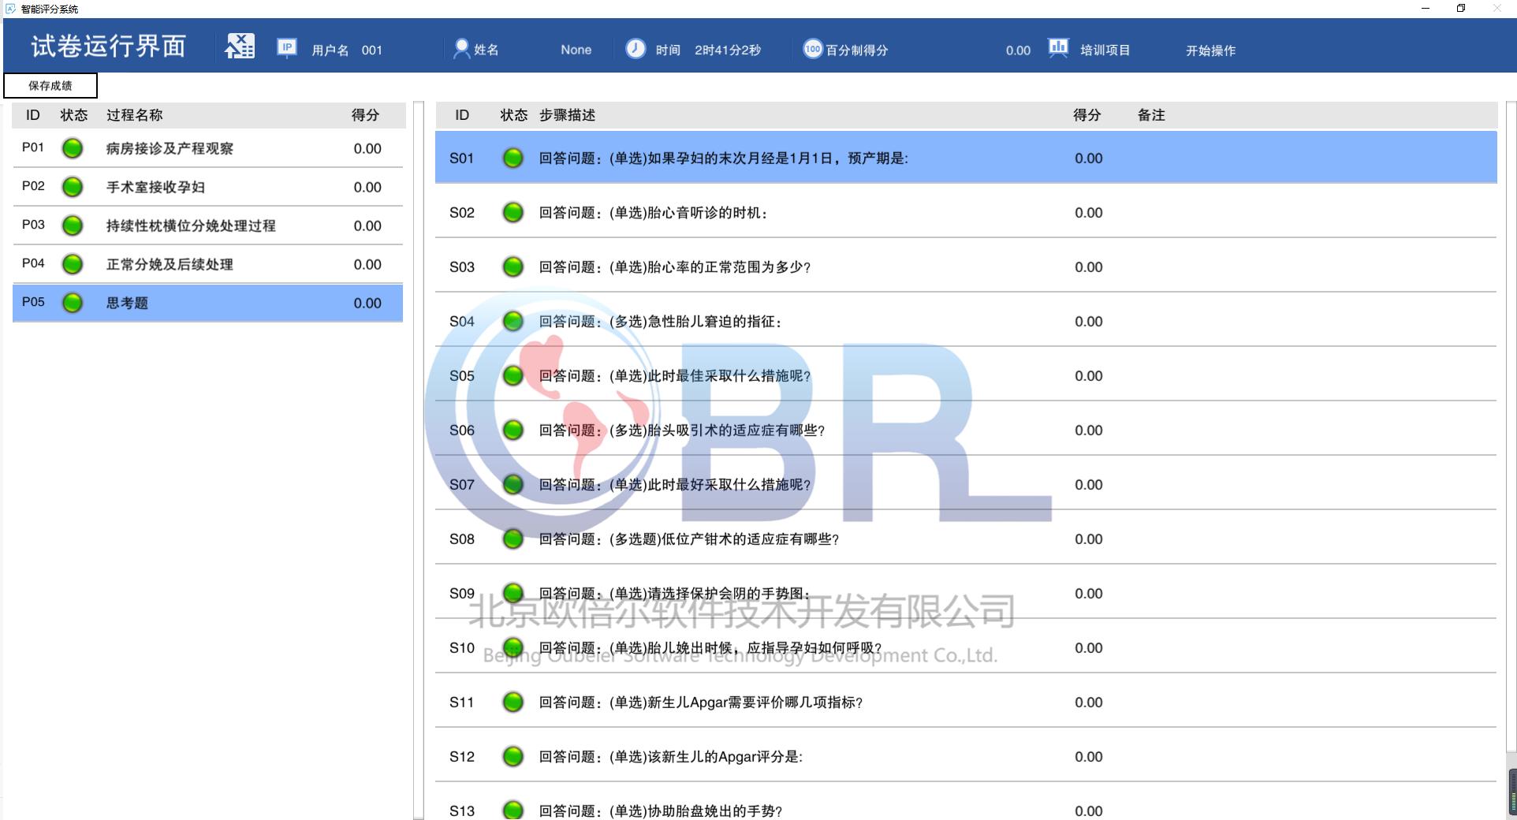Screen dimensions: 1517x820
Task: Click the Excel export icon
Action: tap(239, 46)
